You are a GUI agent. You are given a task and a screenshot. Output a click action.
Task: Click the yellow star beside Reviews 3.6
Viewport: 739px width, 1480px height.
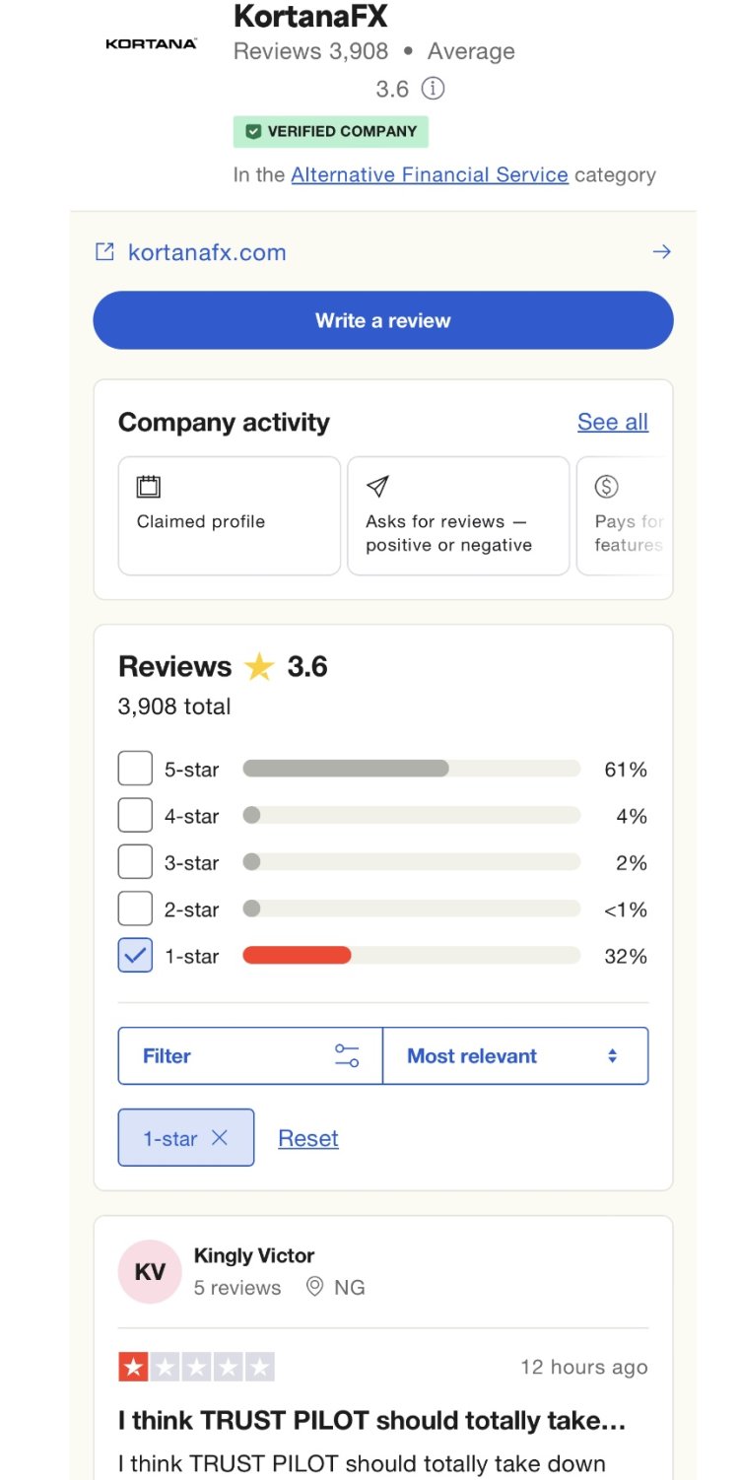click(x=259, y=667)
